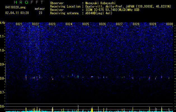This screenshot has height=112, width=176.
Task: Click the Receiving Location field label
Action: [65, 6]
